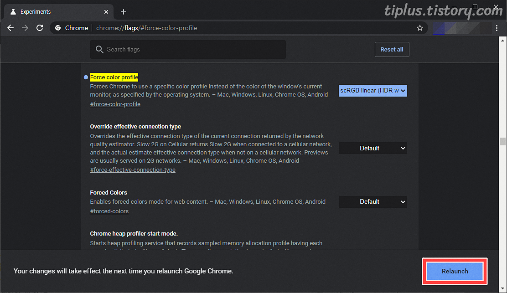
Task: Open the Force color profile dropdown
Action: [x=372, y=91]
